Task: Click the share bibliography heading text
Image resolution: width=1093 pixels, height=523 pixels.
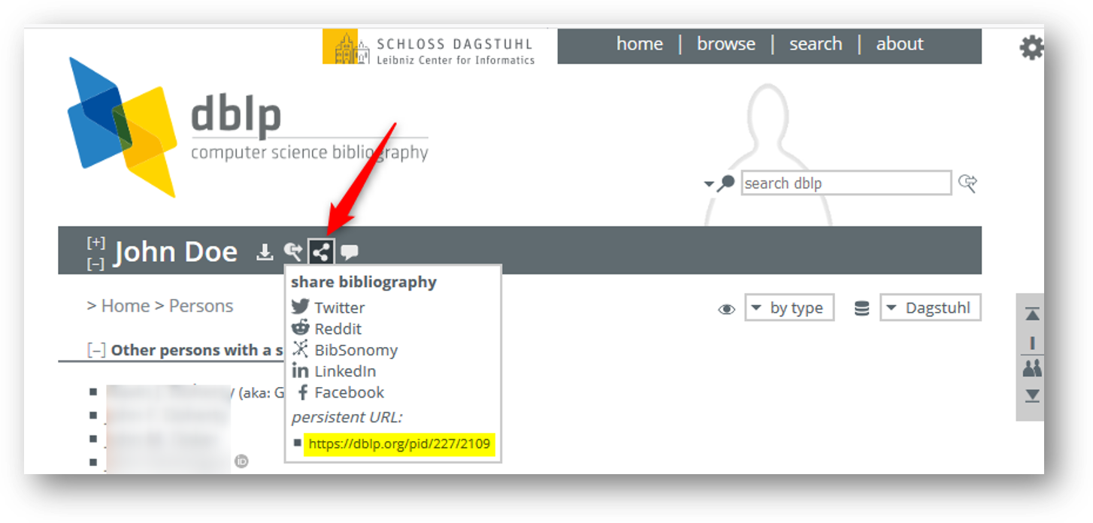Action: 364,282
